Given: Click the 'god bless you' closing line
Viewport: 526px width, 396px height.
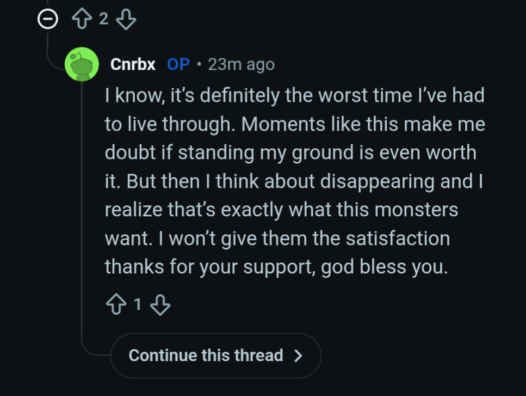Looking at the screenshot, I should (x=275, y=266).
